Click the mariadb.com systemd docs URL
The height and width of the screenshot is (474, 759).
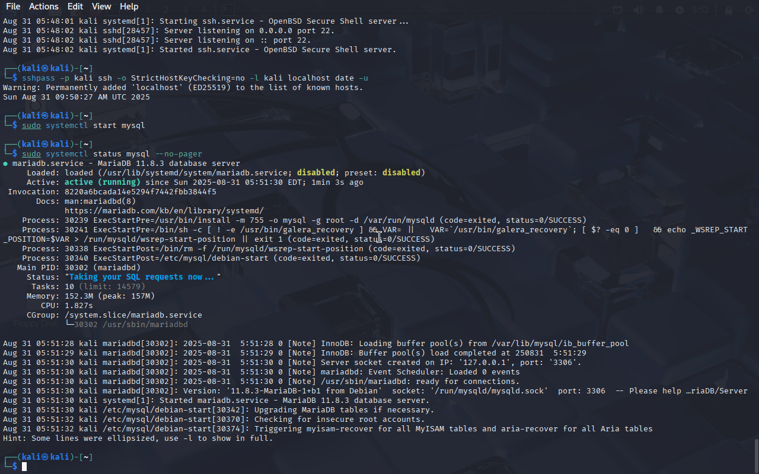point(164,211)
